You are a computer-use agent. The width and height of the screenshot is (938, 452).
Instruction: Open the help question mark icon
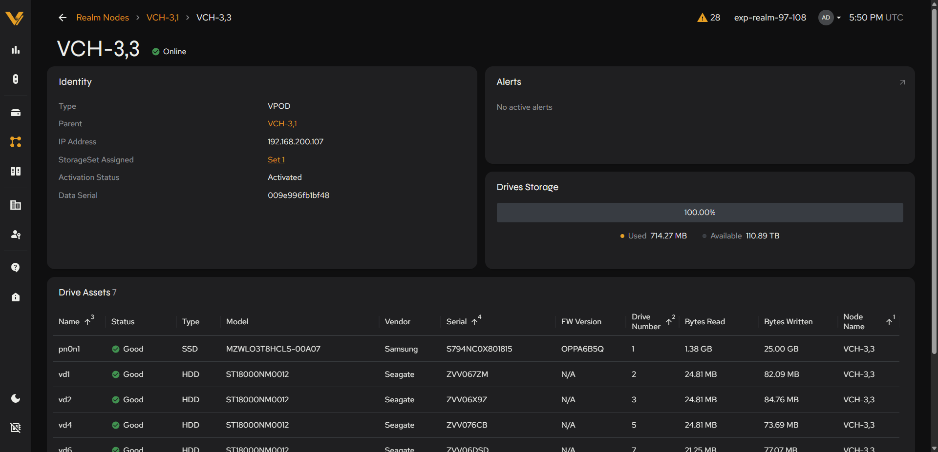click(16, 268)
